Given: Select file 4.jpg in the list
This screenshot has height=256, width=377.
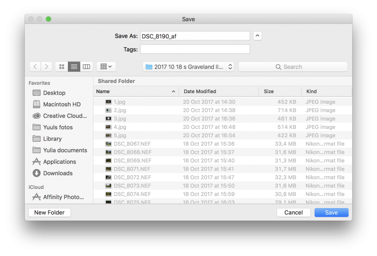Looking at the screenshot, I should [x=223, y=127].
